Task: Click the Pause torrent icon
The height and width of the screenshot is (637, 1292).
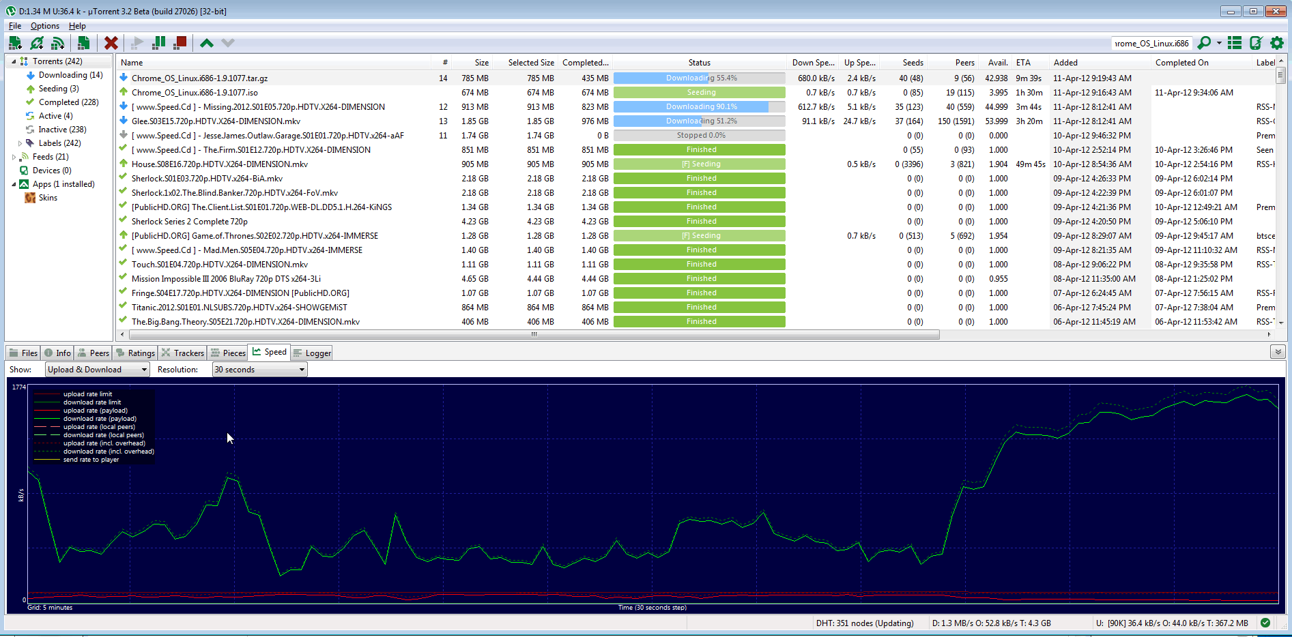Action: [159, 43]
